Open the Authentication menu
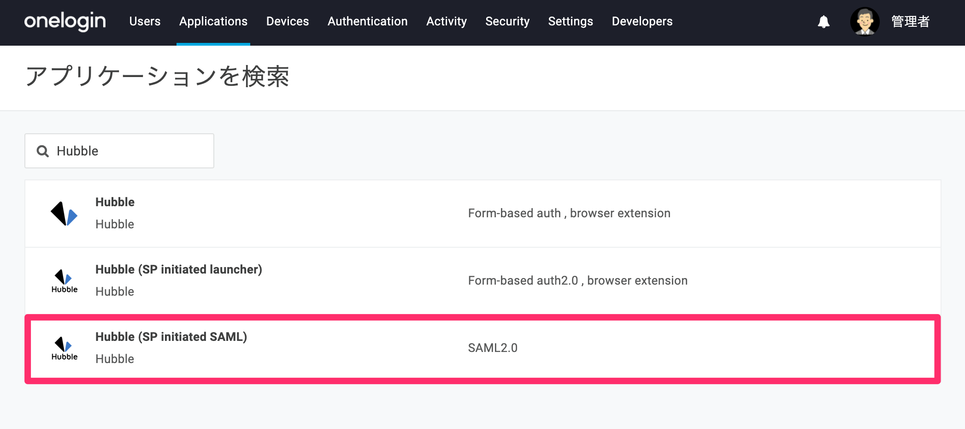 coord(368,21)
